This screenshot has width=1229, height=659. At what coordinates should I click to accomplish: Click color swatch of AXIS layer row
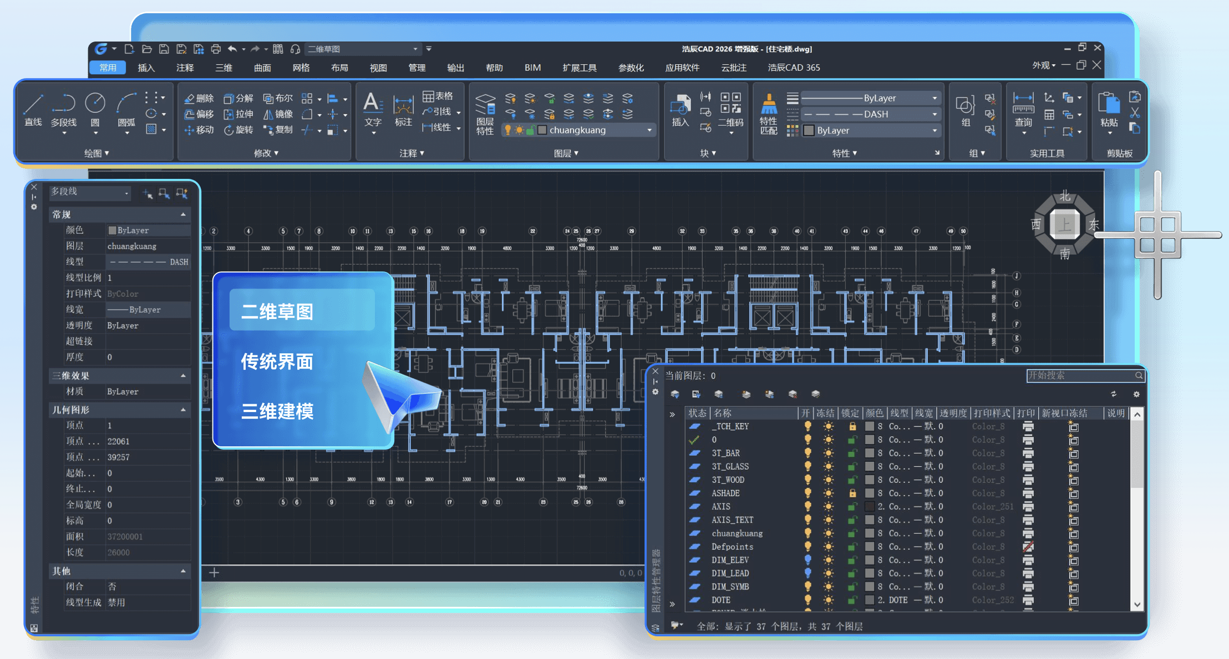click(x=870, y=507)
